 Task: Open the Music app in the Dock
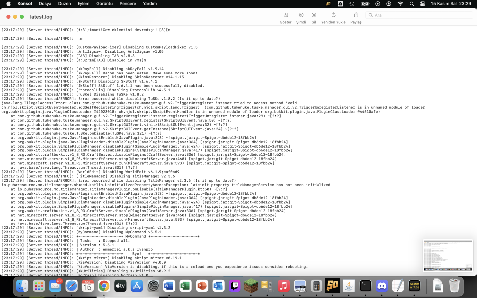click(x=284, y=286)
